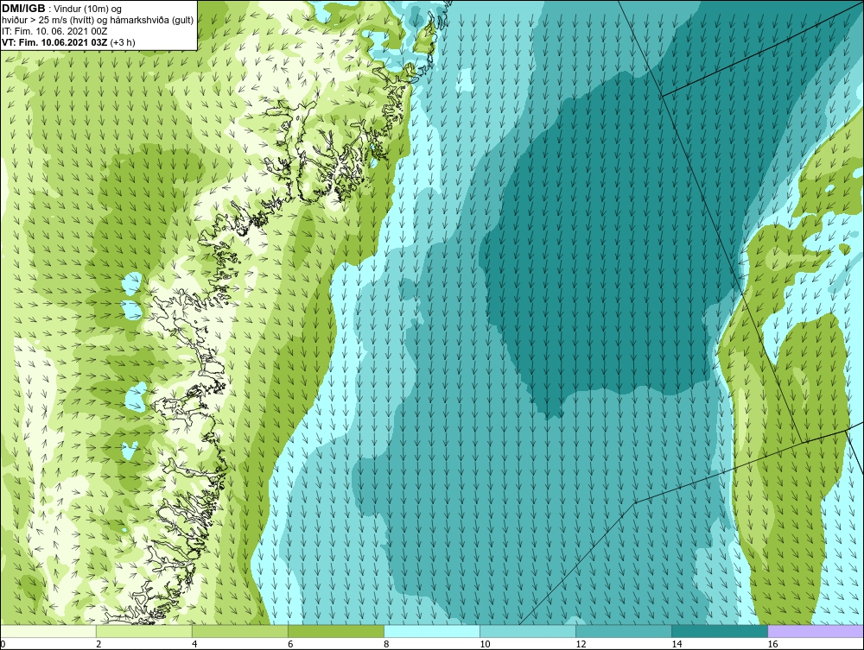Click the 2–4 m/s light green swatch
Screen dimensions: 864x650
[x=144, y=631]
